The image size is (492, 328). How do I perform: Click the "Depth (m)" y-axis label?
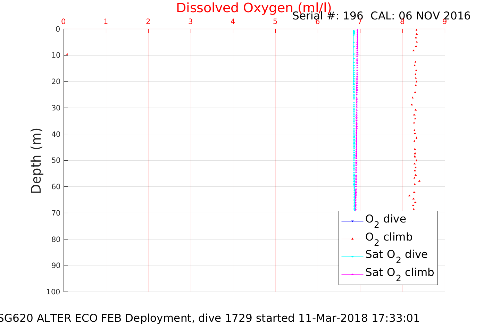[x=36, y=161]
